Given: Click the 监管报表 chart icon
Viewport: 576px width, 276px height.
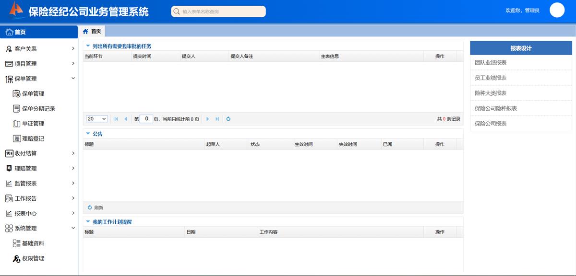Looking at the screenshot, I should [9, 184].
